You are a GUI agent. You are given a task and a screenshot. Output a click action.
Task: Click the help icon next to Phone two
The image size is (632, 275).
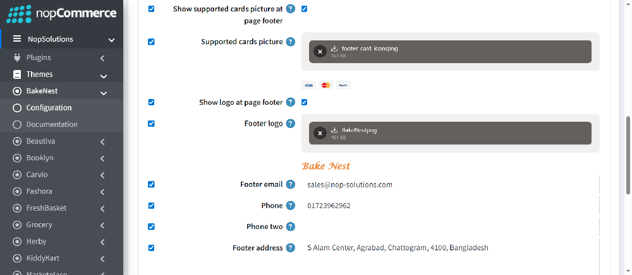[x=291, y=226]
